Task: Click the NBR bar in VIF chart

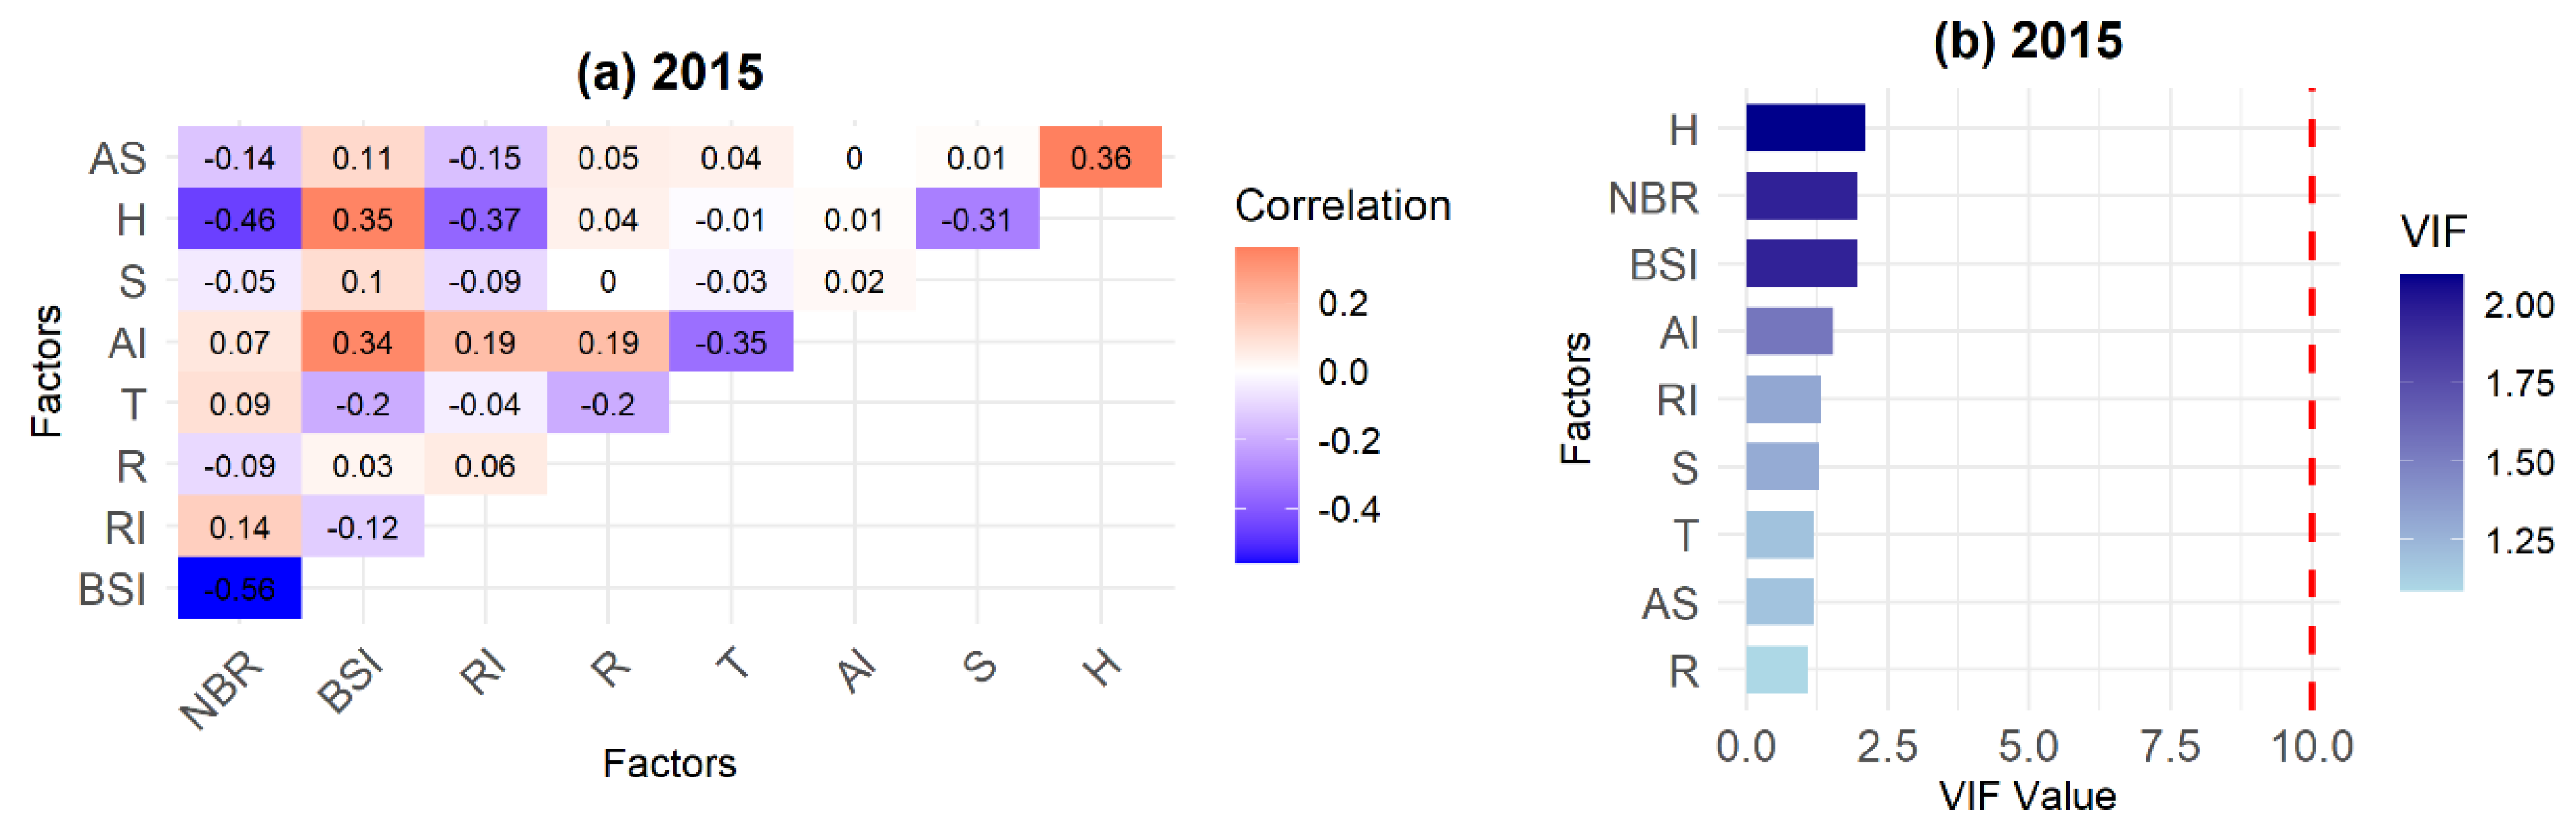Action: click(1801, 196)
